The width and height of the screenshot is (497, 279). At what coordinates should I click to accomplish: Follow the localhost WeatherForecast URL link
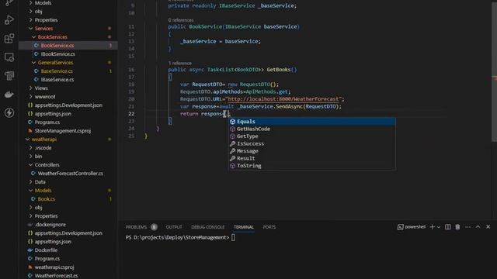283,99
